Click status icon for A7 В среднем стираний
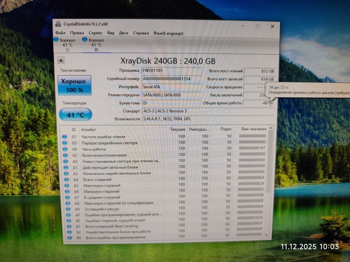This screenshot has width=350, height=262. click(68, 197)
